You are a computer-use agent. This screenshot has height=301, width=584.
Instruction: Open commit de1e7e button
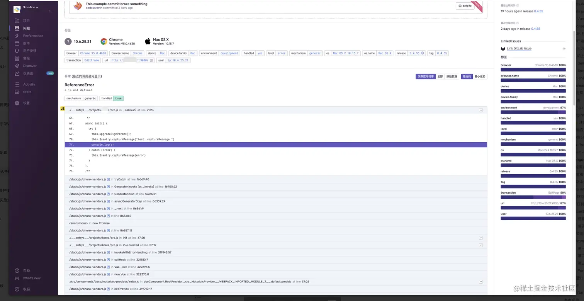(x=465, y=6)
